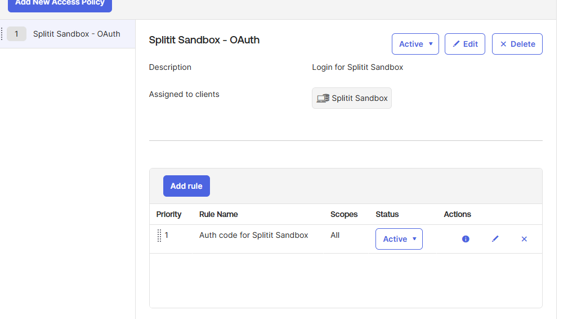Click the drag handle of rule priority 1
Image resolution: width=568 pixels, height=319 pixels.
click(x=159, y=235)
